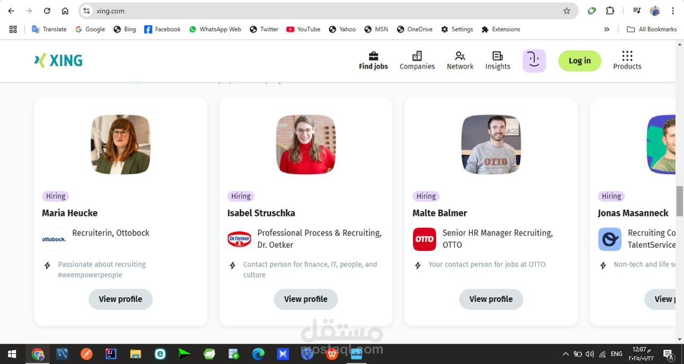This screenshot has width=684, height=364.
Task: Open the OneDrive bookmark
Action: pos(415,29)
